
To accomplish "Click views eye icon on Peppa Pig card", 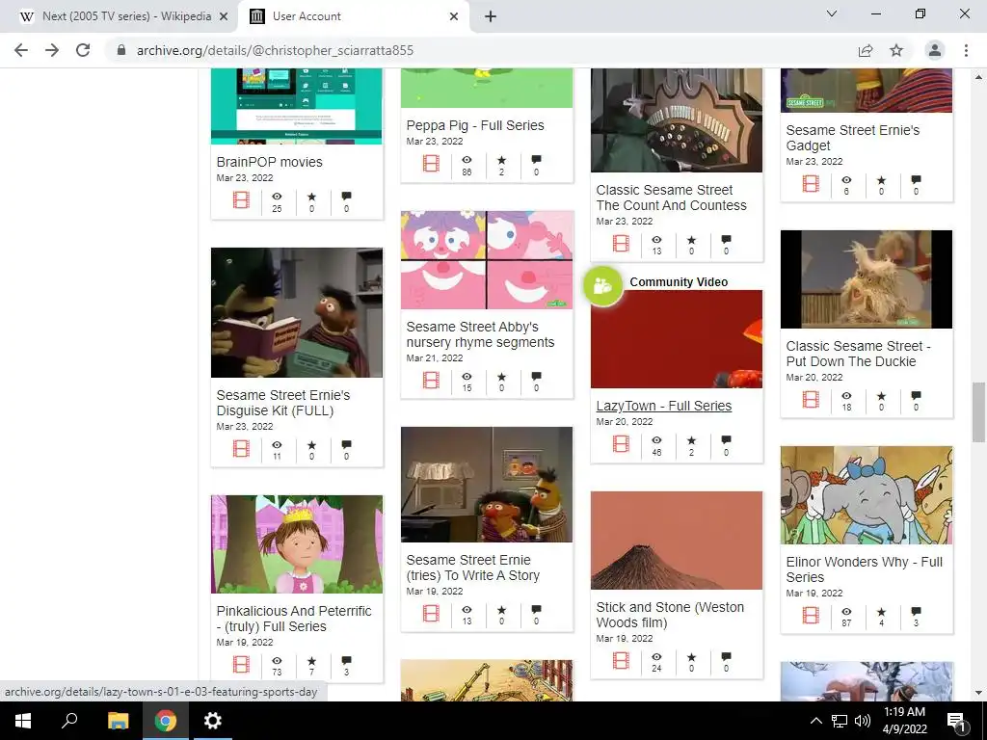I will coord(467,160).
